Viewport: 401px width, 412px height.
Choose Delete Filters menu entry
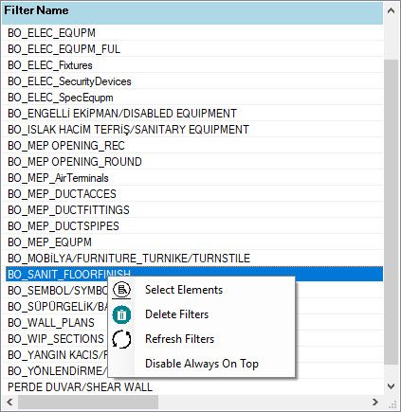tap(176, 314)
